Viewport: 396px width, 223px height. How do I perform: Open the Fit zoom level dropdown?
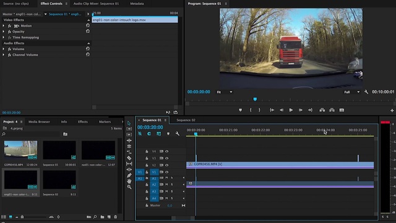pos(224,92)
